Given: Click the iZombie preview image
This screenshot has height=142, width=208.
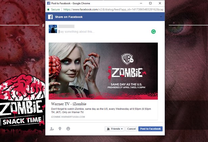Looking at the screenshot, I should (x=103, y=71).
